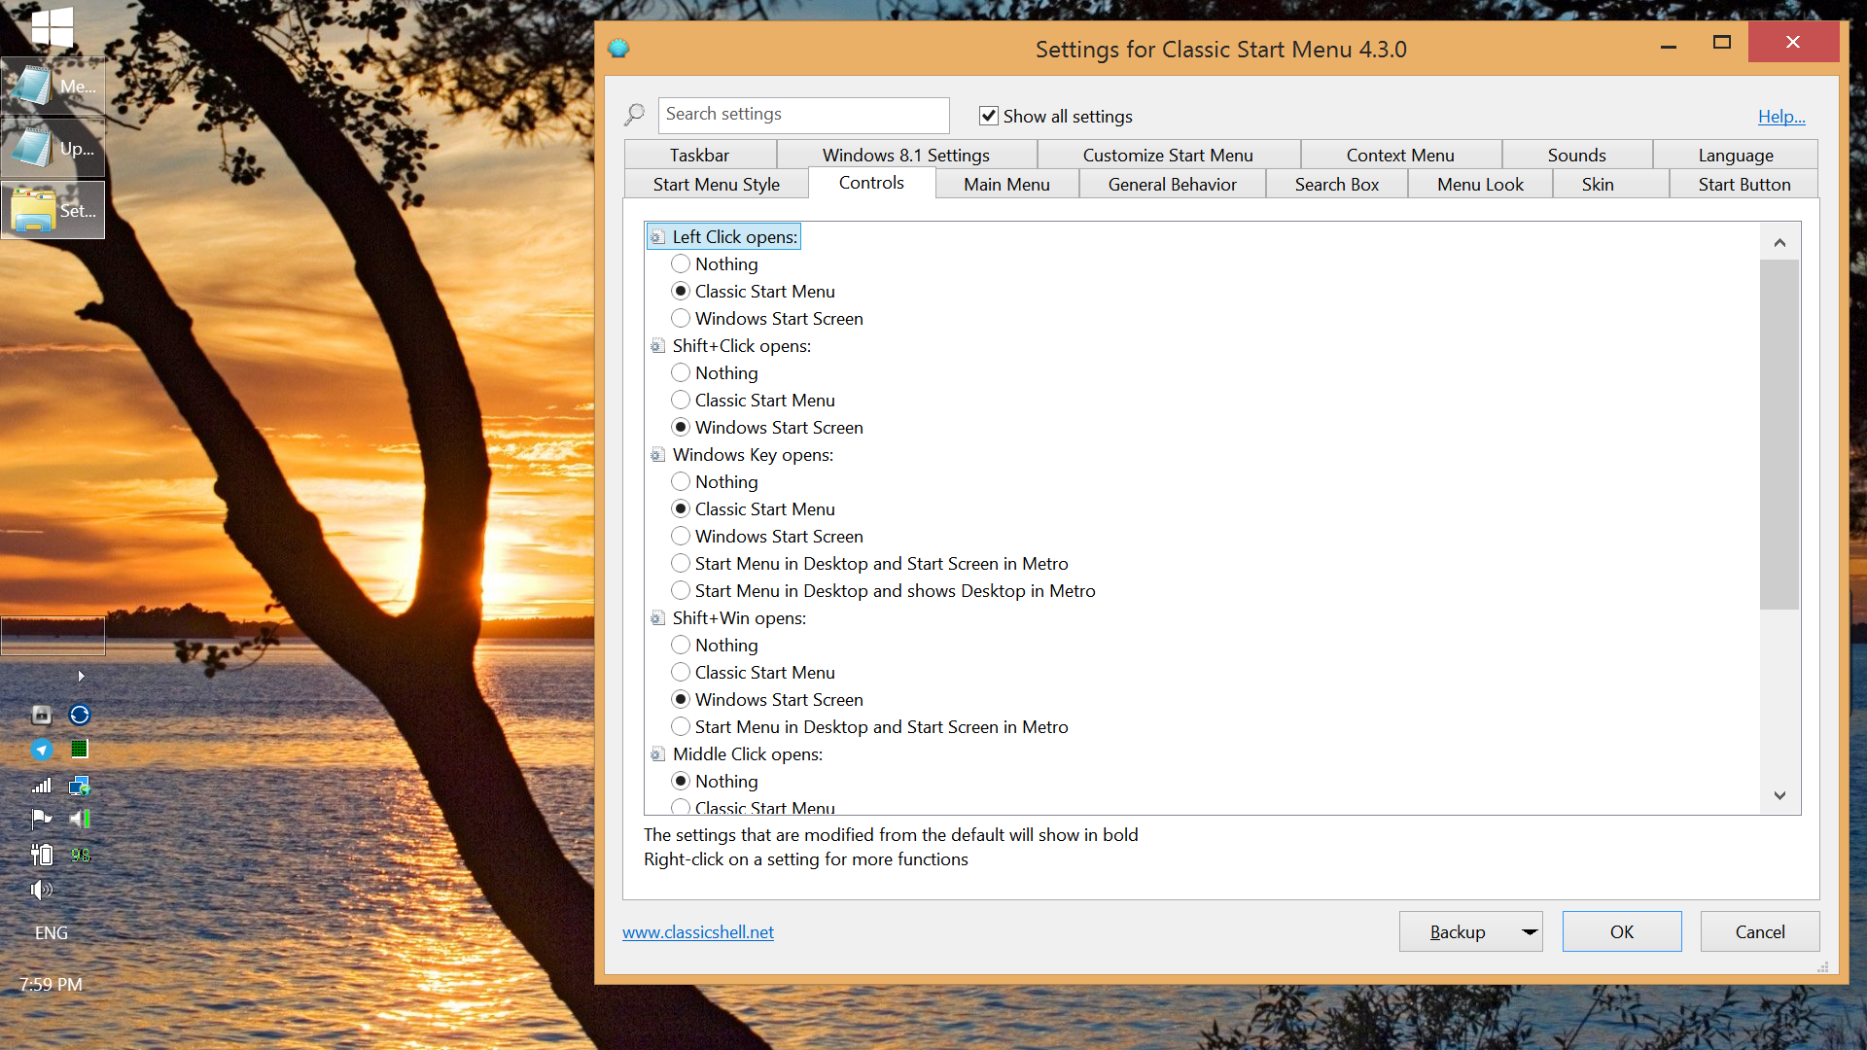Screen dimensions: 1867x1050
Task: Uncheck Show all settings checkbox
Action: point(989,116)
